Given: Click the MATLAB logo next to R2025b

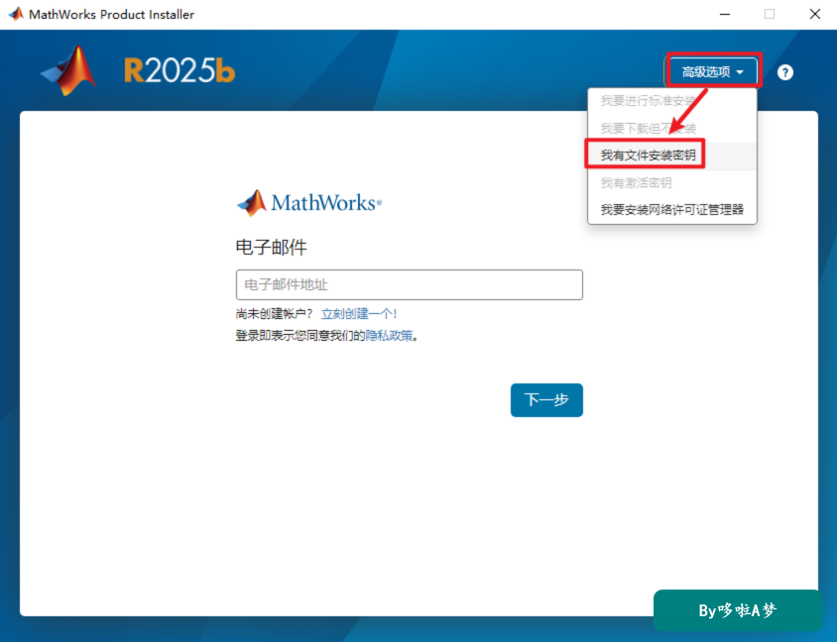Looking at the screenshot, I should click(68, 70).
